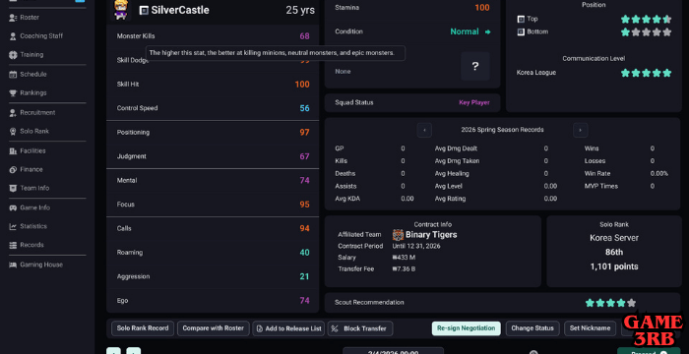
Task: Click the Roaming stat row
Action: [213, 253]
